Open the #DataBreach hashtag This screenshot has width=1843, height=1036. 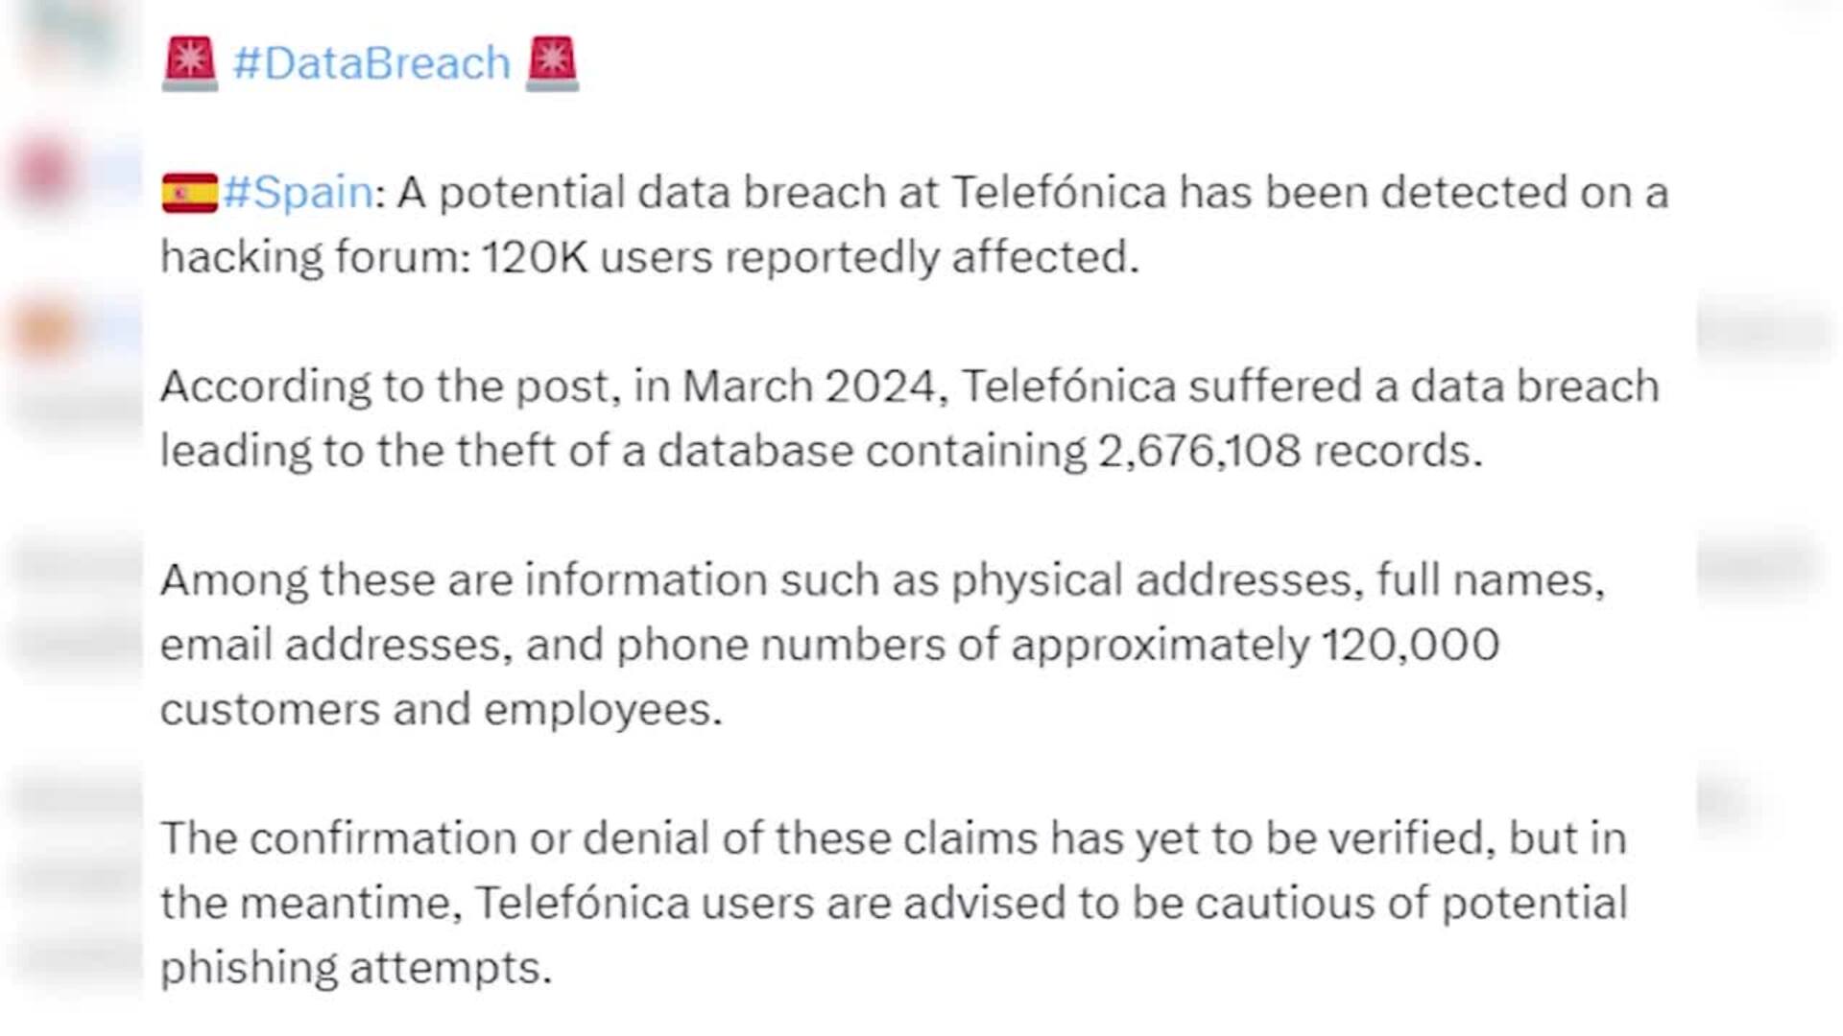(x=371, y=63)
